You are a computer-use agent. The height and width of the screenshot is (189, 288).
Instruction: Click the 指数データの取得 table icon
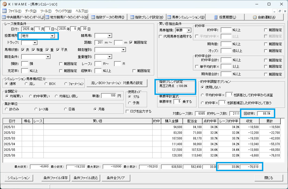tap(93, 17)
